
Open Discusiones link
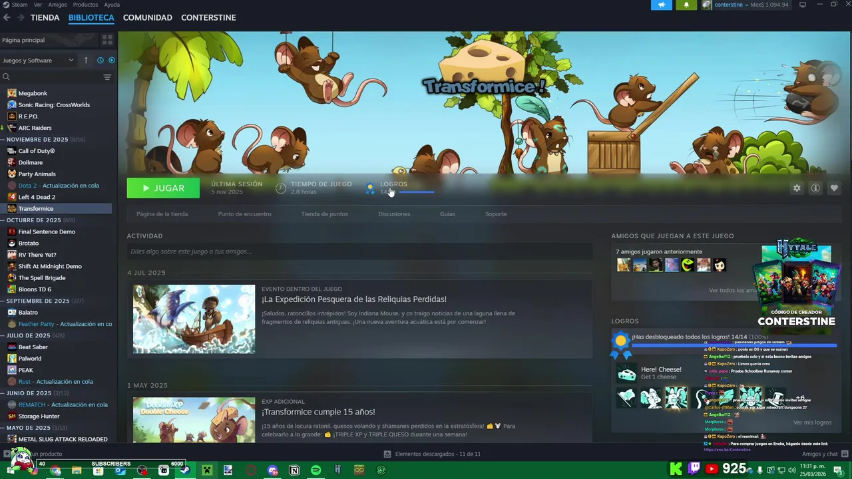point(394,214)
